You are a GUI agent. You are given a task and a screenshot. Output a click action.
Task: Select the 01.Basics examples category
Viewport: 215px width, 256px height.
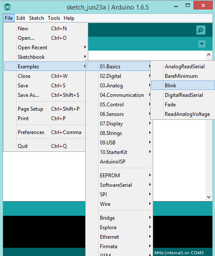click(x=119, y=66)
